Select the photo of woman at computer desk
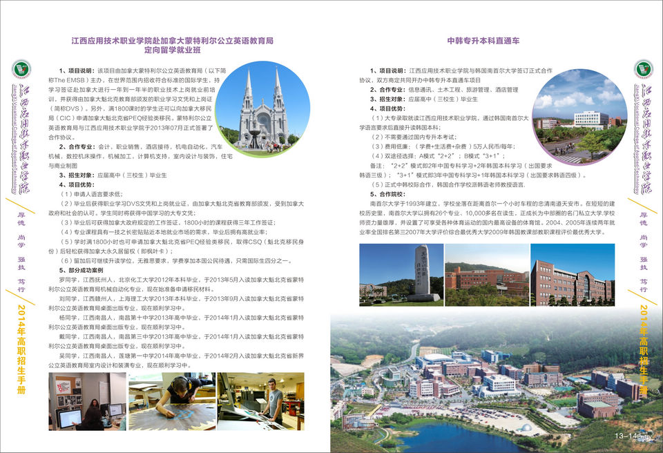This screenshot has width=663, height=453. 88,401
